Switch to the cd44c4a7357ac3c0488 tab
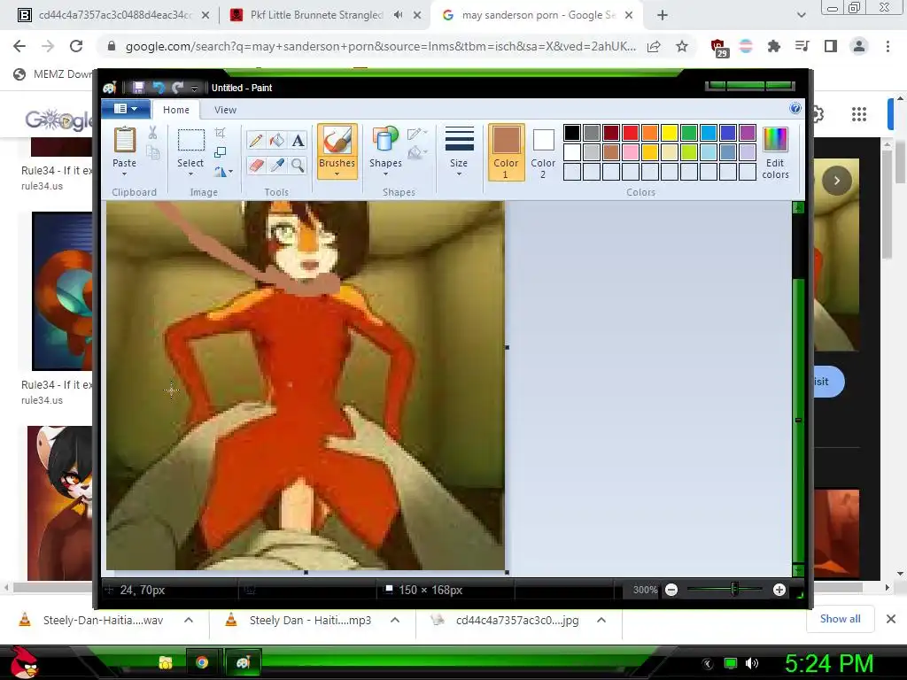This screenshot has width=907, height=680. pos(113,16)
